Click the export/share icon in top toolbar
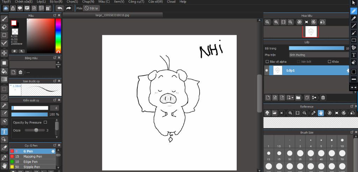The image size is (358, 172). (x=13, y=8)
